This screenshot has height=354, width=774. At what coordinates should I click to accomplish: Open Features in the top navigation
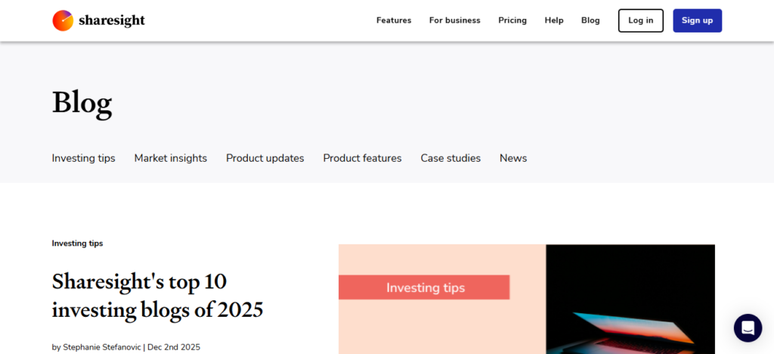(x=393, y=20)
